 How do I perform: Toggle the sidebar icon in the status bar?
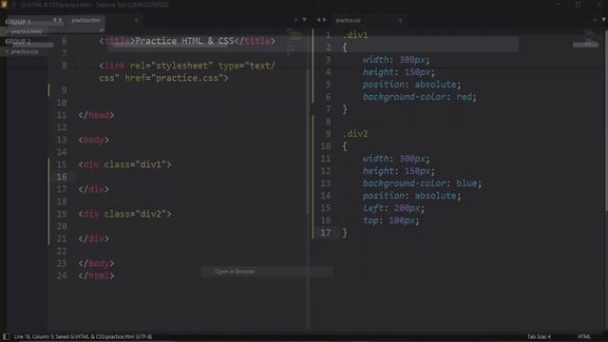click(6, 336)
